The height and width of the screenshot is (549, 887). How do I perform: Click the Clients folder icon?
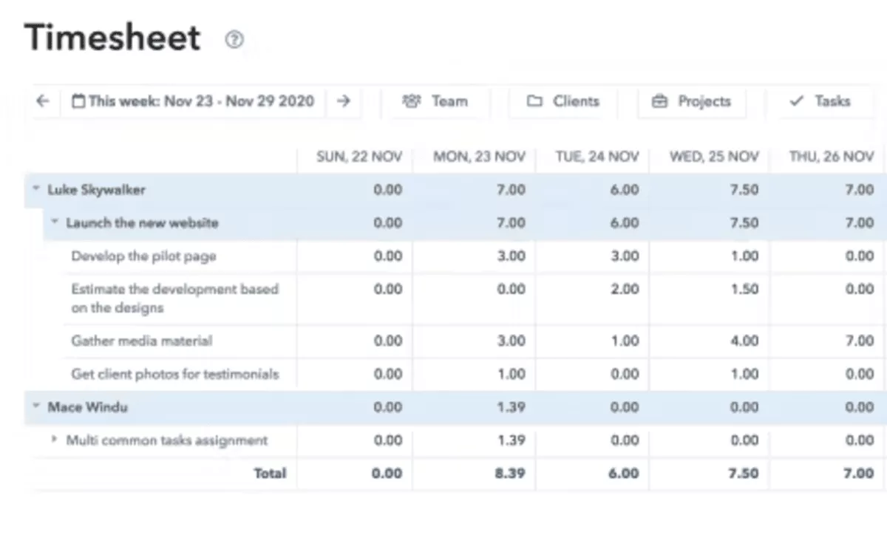[x=534, y=101]
